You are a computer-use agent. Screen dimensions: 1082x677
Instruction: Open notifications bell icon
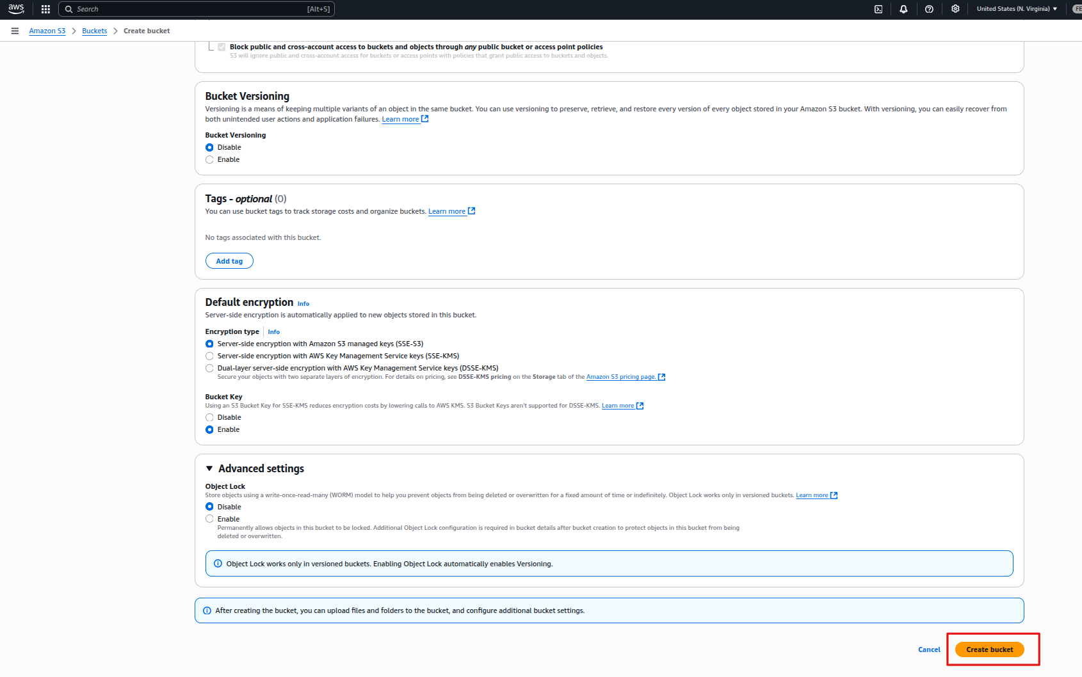903,9
